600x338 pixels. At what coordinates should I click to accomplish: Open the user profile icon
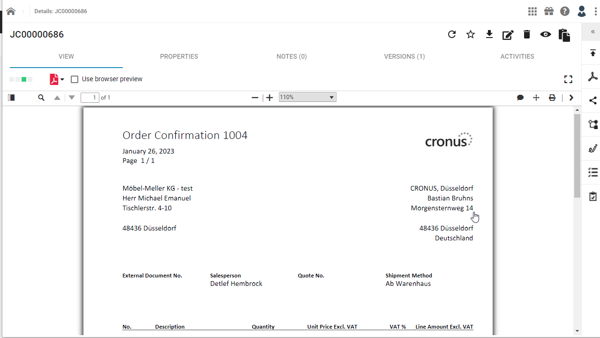pos(582,11)
